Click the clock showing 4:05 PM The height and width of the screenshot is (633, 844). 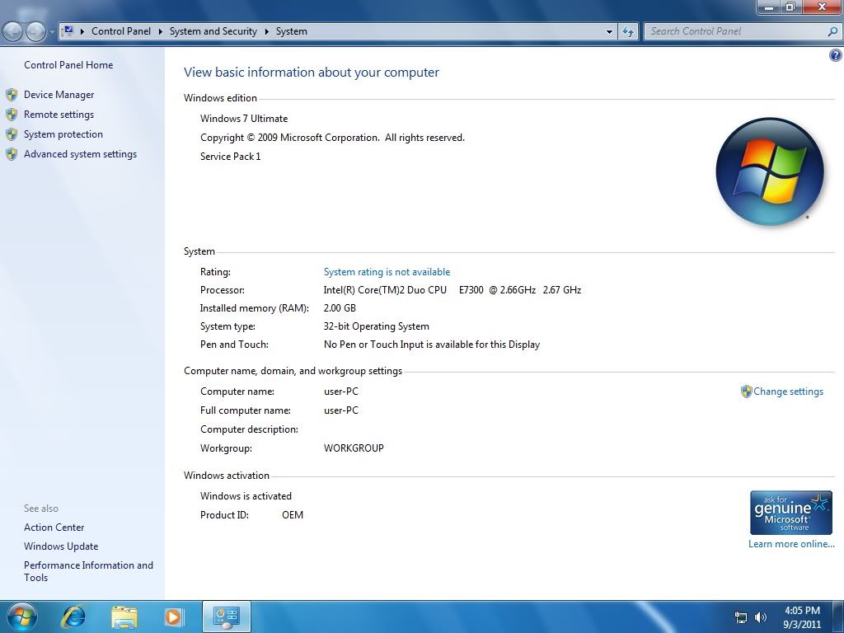tap(802, 617)
